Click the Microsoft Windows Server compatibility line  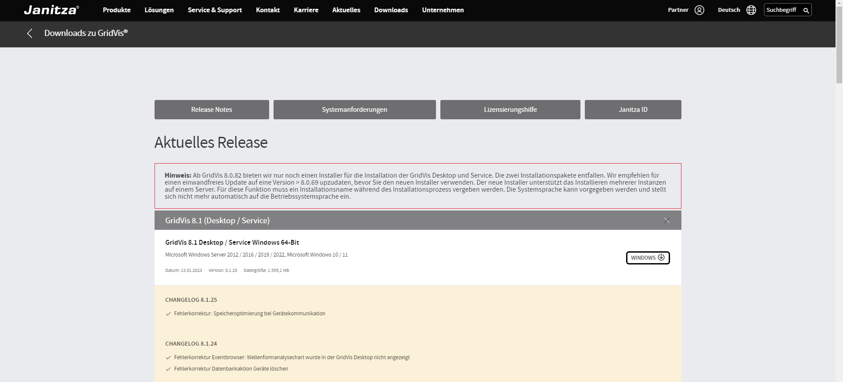click(x=256, y=255)
